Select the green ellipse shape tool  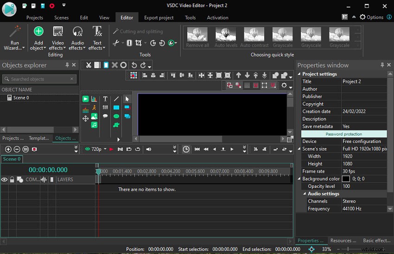(116, 117)
